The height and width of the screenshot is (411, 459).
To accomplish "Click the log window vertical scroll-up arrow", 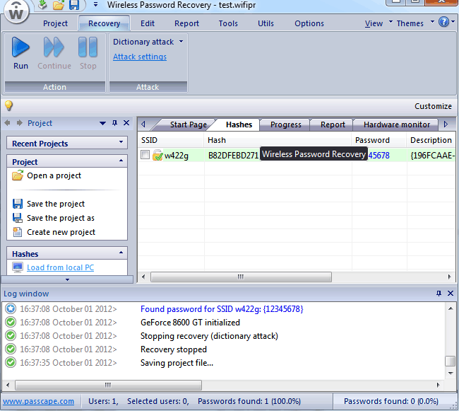I will click(451, 308).
